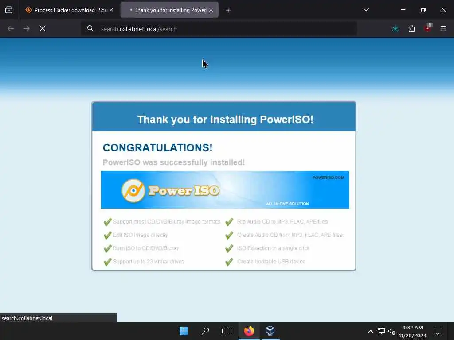Click 'Thank you for installing PowerISO!' header
Image resolution: width=454 pixels, height=340 pixels.
tap(225, 120)
